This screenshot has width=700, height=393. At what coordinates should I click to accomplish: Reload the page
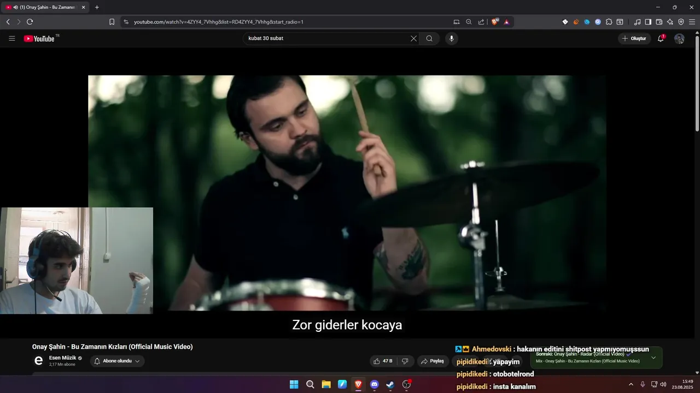(x=30, y=22)
